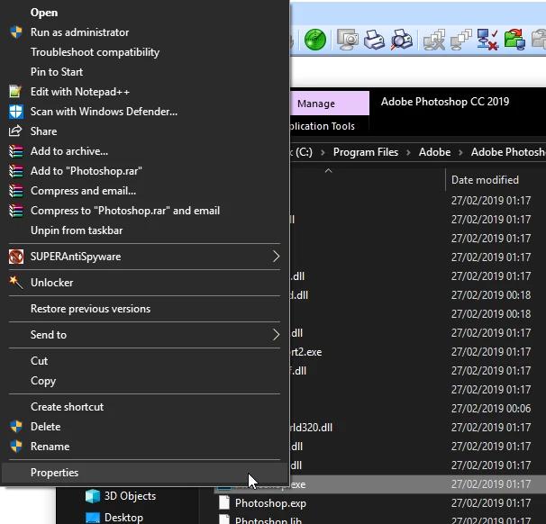546x524 pixels.
Task: Click the Windows Defender shield icon
Action: click(15, 112)
